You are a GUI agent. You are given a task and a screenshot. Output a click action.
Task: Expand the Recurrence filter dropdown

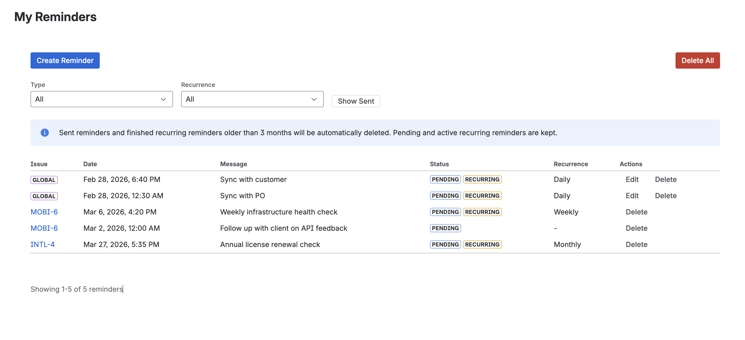pyautogui.click(x=252, y=99)
